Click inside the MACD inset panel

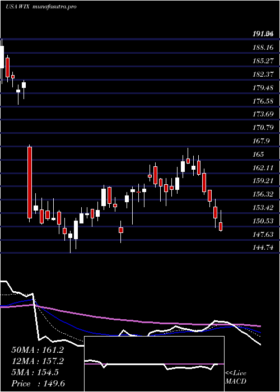click(x=154, y=364)
